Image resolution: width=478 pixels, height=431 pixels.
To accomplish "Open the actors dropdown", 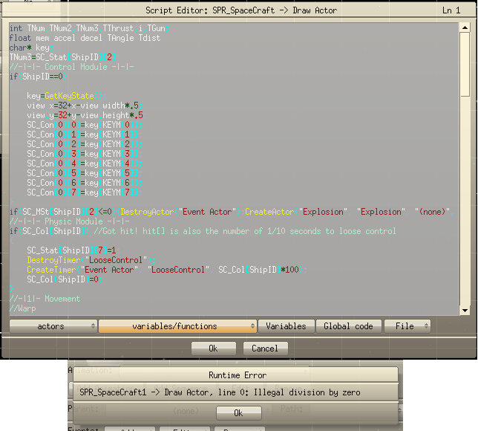I will [53, 326].
